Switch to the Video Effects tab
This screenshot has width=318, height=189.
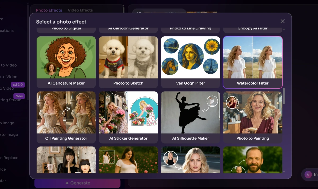pyautogui.click(x=80, y=10)
